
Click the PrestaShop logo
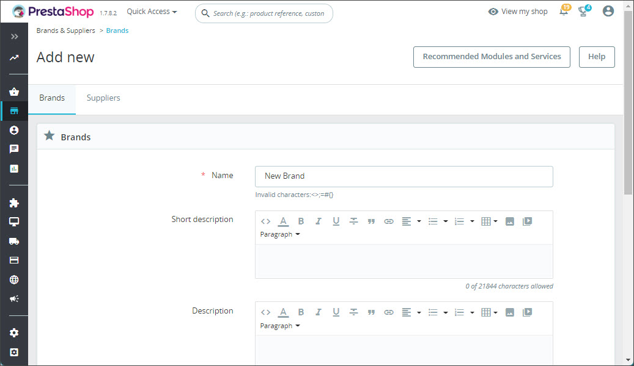(53, 12)
